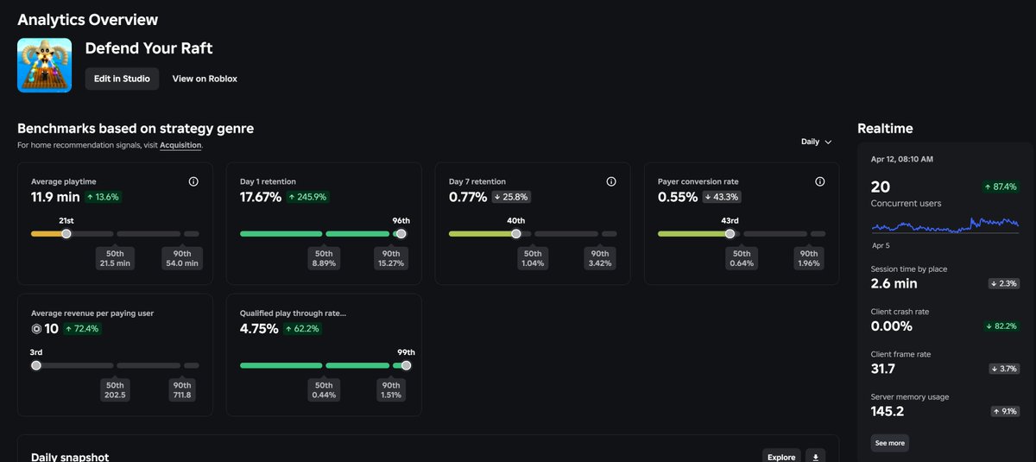
Task: Click the 50th 1.04% benchmark label
Action: tap(533, 258)
